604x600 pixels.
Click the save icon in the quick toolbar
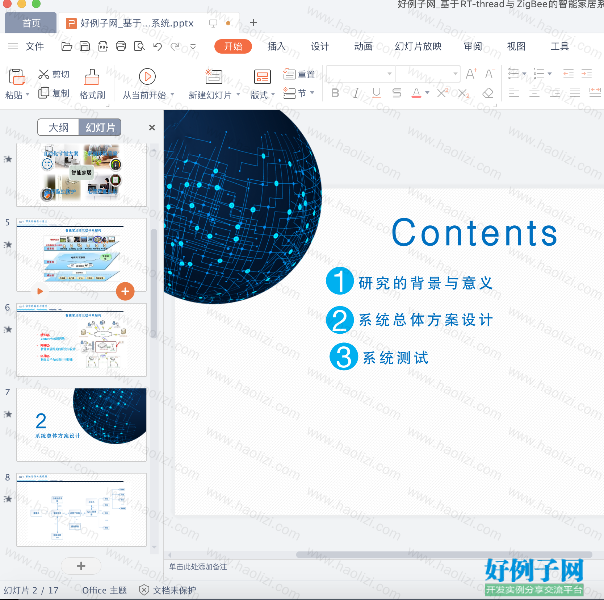(x=85, y=46)
